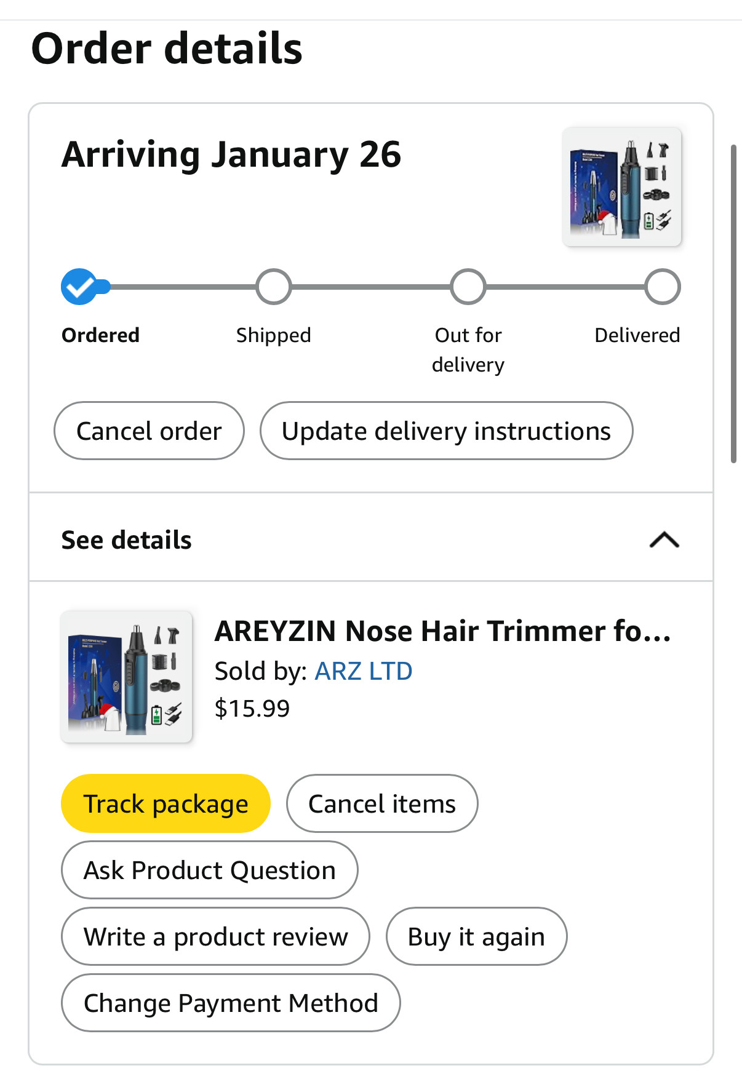Ask Product Question about the trimmer
The image size is (742, 1071).
(x=210, y=870)
